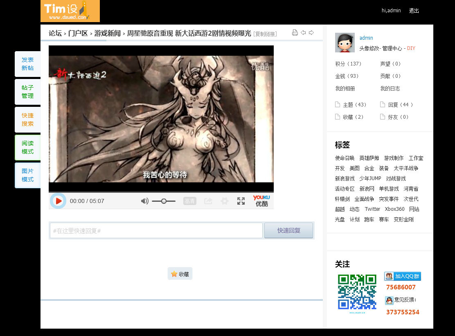Click the YOUKU 优酷 logo in player
Screen dimensions: 455x336
(261, 201)
